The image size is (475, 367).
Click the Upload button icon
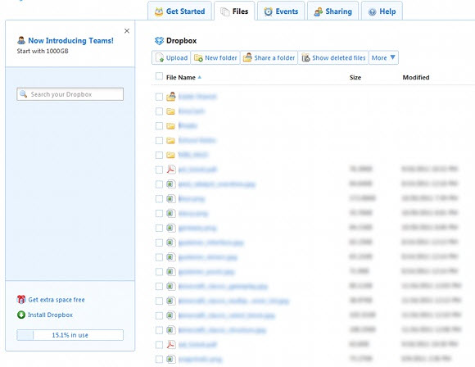coord(160,57)
